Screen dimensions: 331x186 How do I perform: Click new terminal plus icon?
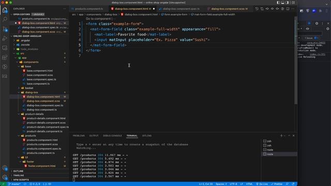(x=281, y=135)
